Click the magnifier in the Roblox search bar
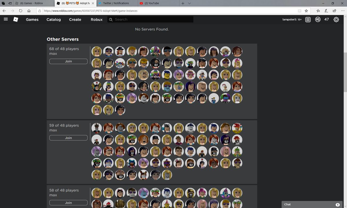Image resolution: width=347 pixels, height=208 pixels. coord(111,19)
